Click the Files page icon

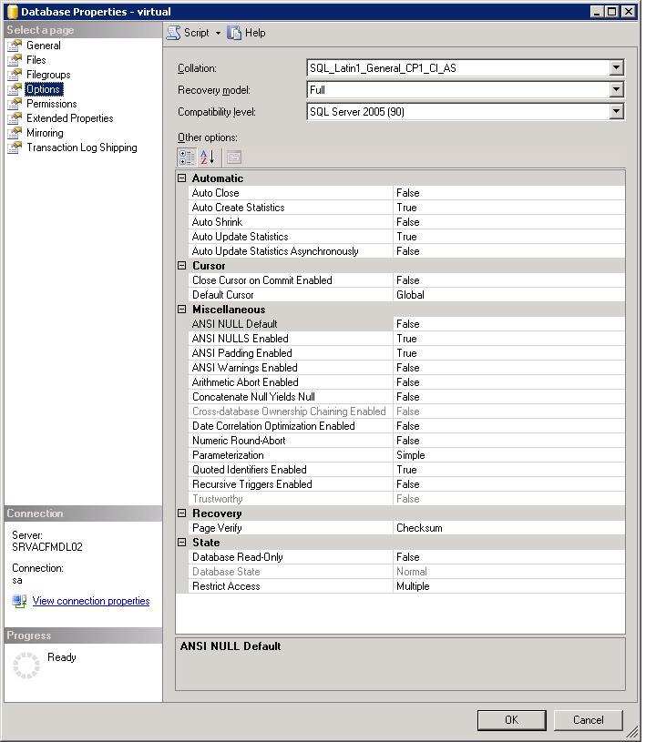[x=15, y=60]
